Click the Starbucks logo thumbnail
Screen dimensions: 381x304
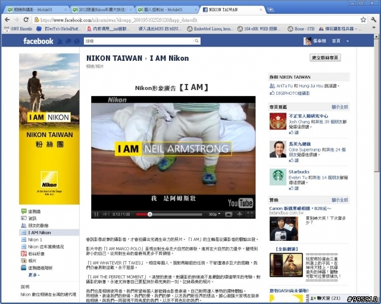(x=278, y=177)
